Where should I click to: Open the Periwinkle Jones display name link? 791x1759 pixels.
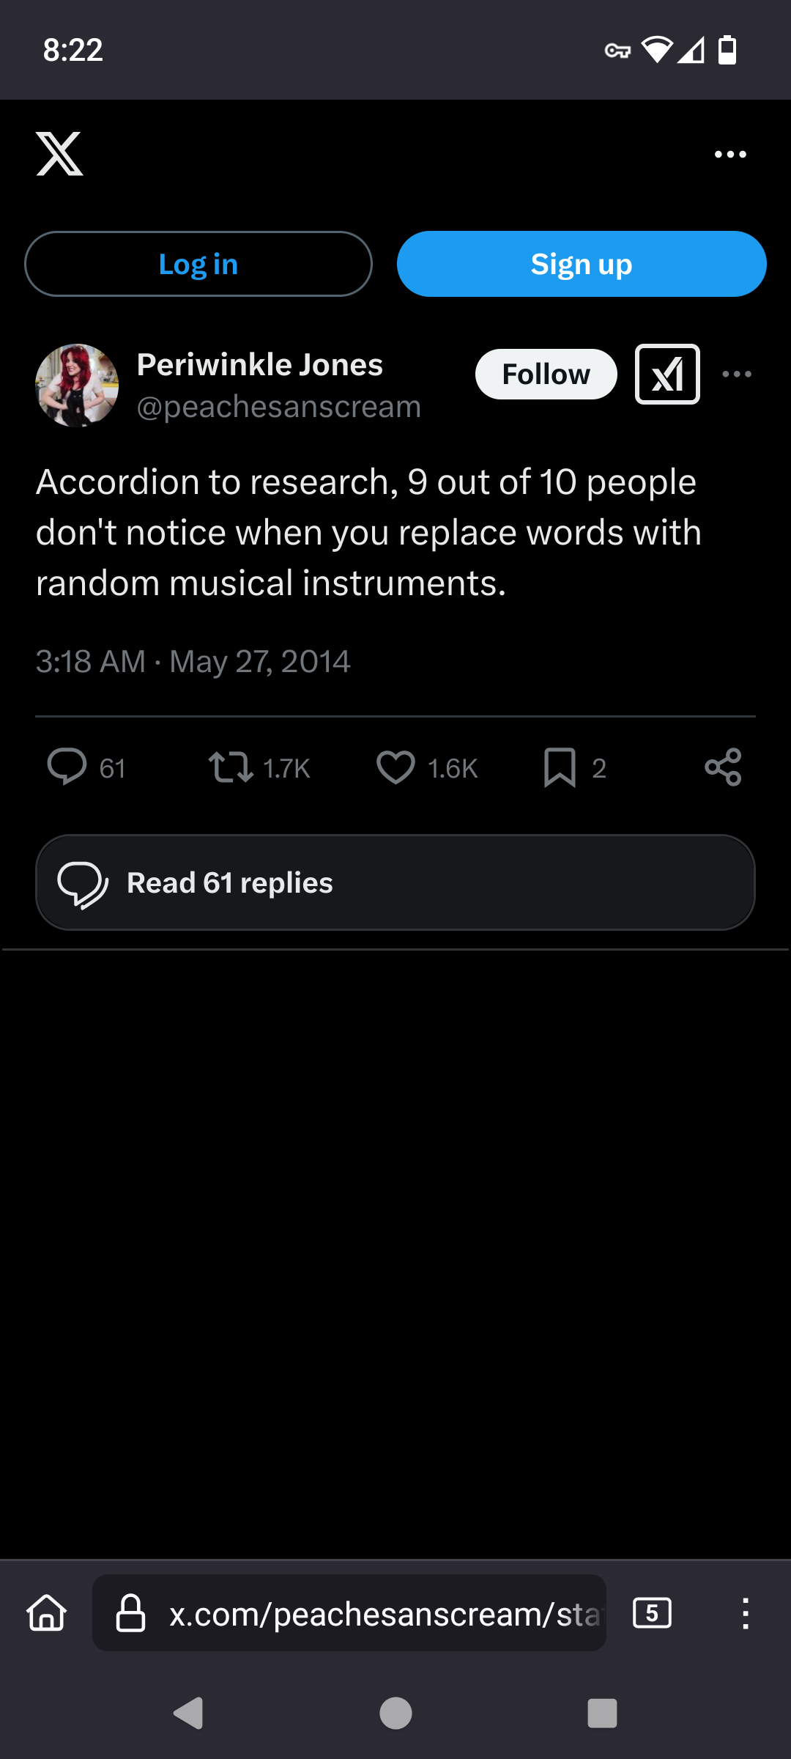(x=260, y=364)
